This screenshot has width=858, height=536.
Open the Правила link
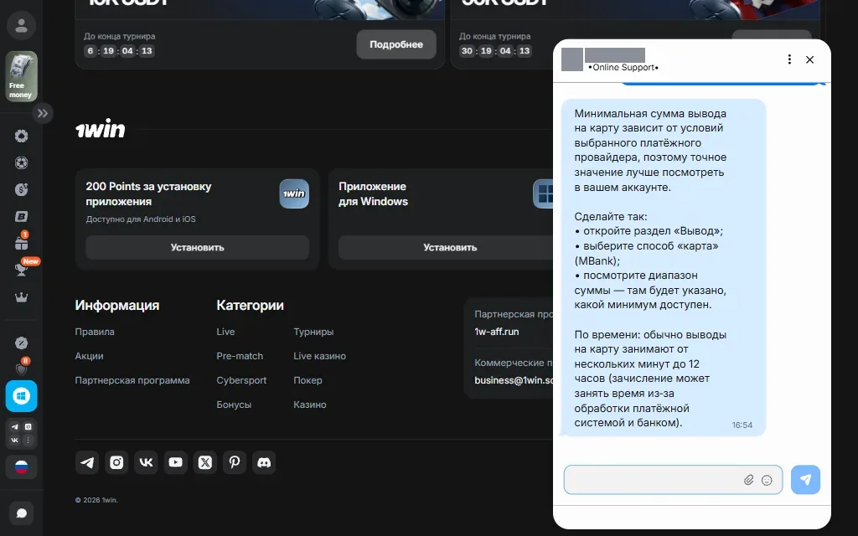tap(95, 332)
